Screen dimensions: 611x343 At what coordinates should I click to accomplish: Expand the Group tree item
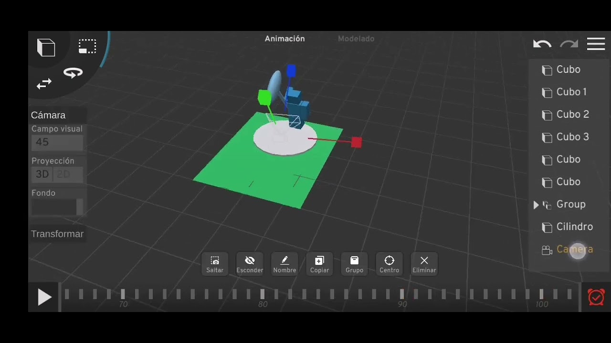[x=536, y=205]
